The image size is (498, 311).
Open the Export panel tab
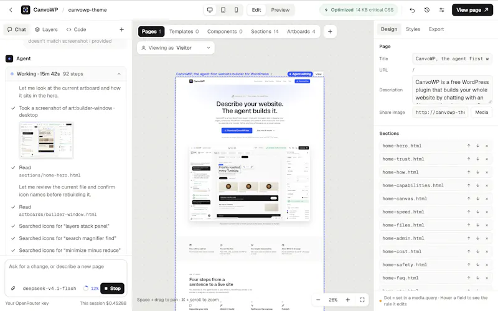436,29
